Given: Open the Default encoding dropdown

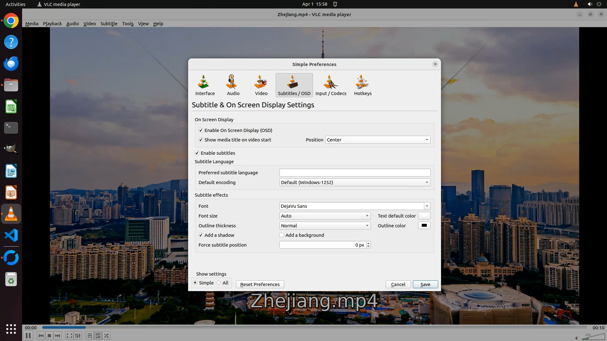Looking at the screenshot, I should 354,182.
